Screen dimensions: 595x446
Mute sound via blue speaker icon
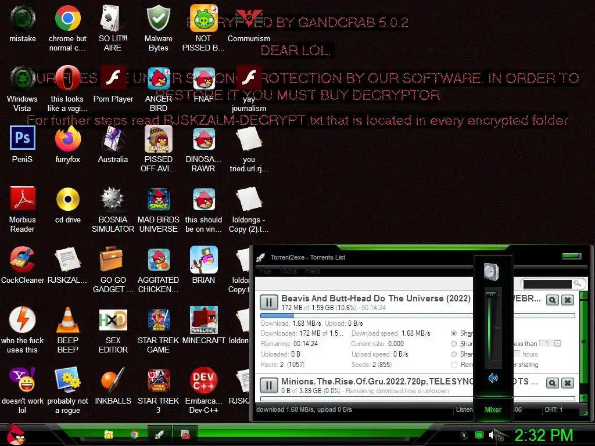tap(493, 377)
